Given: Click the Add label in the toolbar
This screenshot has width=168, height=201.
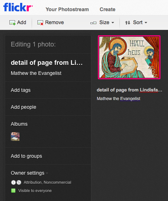Looking at the screenshot, I should click(x=22, y=22).
